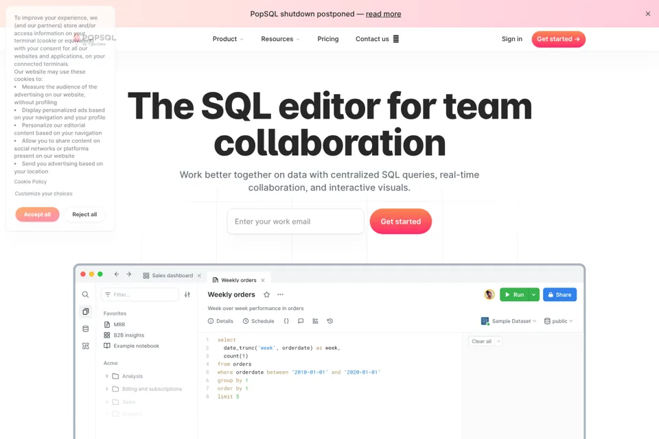
Task: Open the Product menu
Action: (x=228, y=39)
